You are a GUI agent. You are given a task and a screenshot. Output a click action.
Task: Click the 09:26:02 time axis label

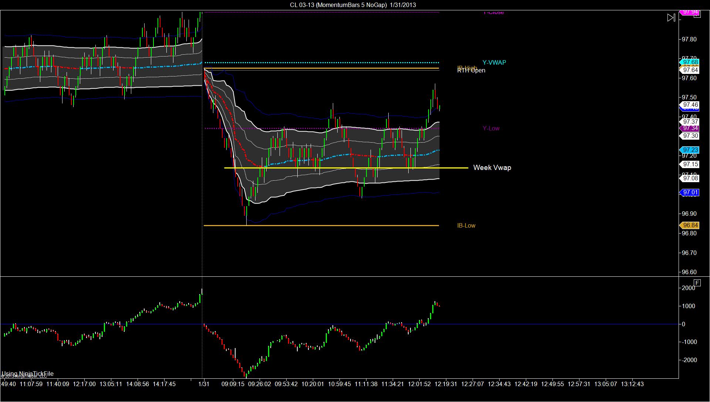260,384
